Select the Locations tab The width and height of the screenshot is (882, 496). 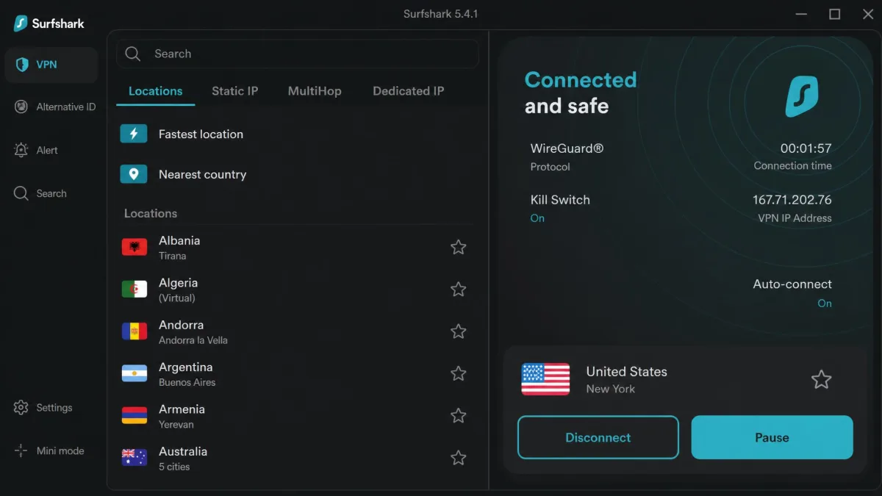155,91
